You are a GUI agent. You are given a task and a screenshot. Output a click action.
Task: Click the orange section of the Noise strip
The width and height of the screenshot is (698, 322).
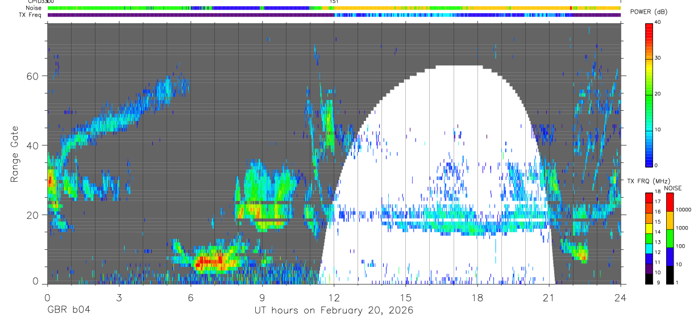point(477,8)
